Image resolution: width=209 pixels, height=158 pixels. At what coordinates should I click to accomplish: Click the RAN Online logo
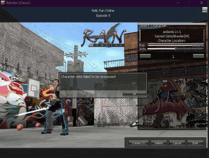[103, 35]
